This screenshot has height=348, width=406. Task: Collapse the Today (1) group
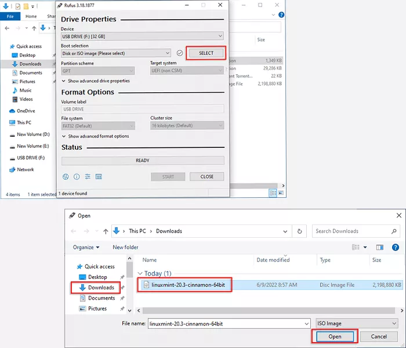[140, 273]
